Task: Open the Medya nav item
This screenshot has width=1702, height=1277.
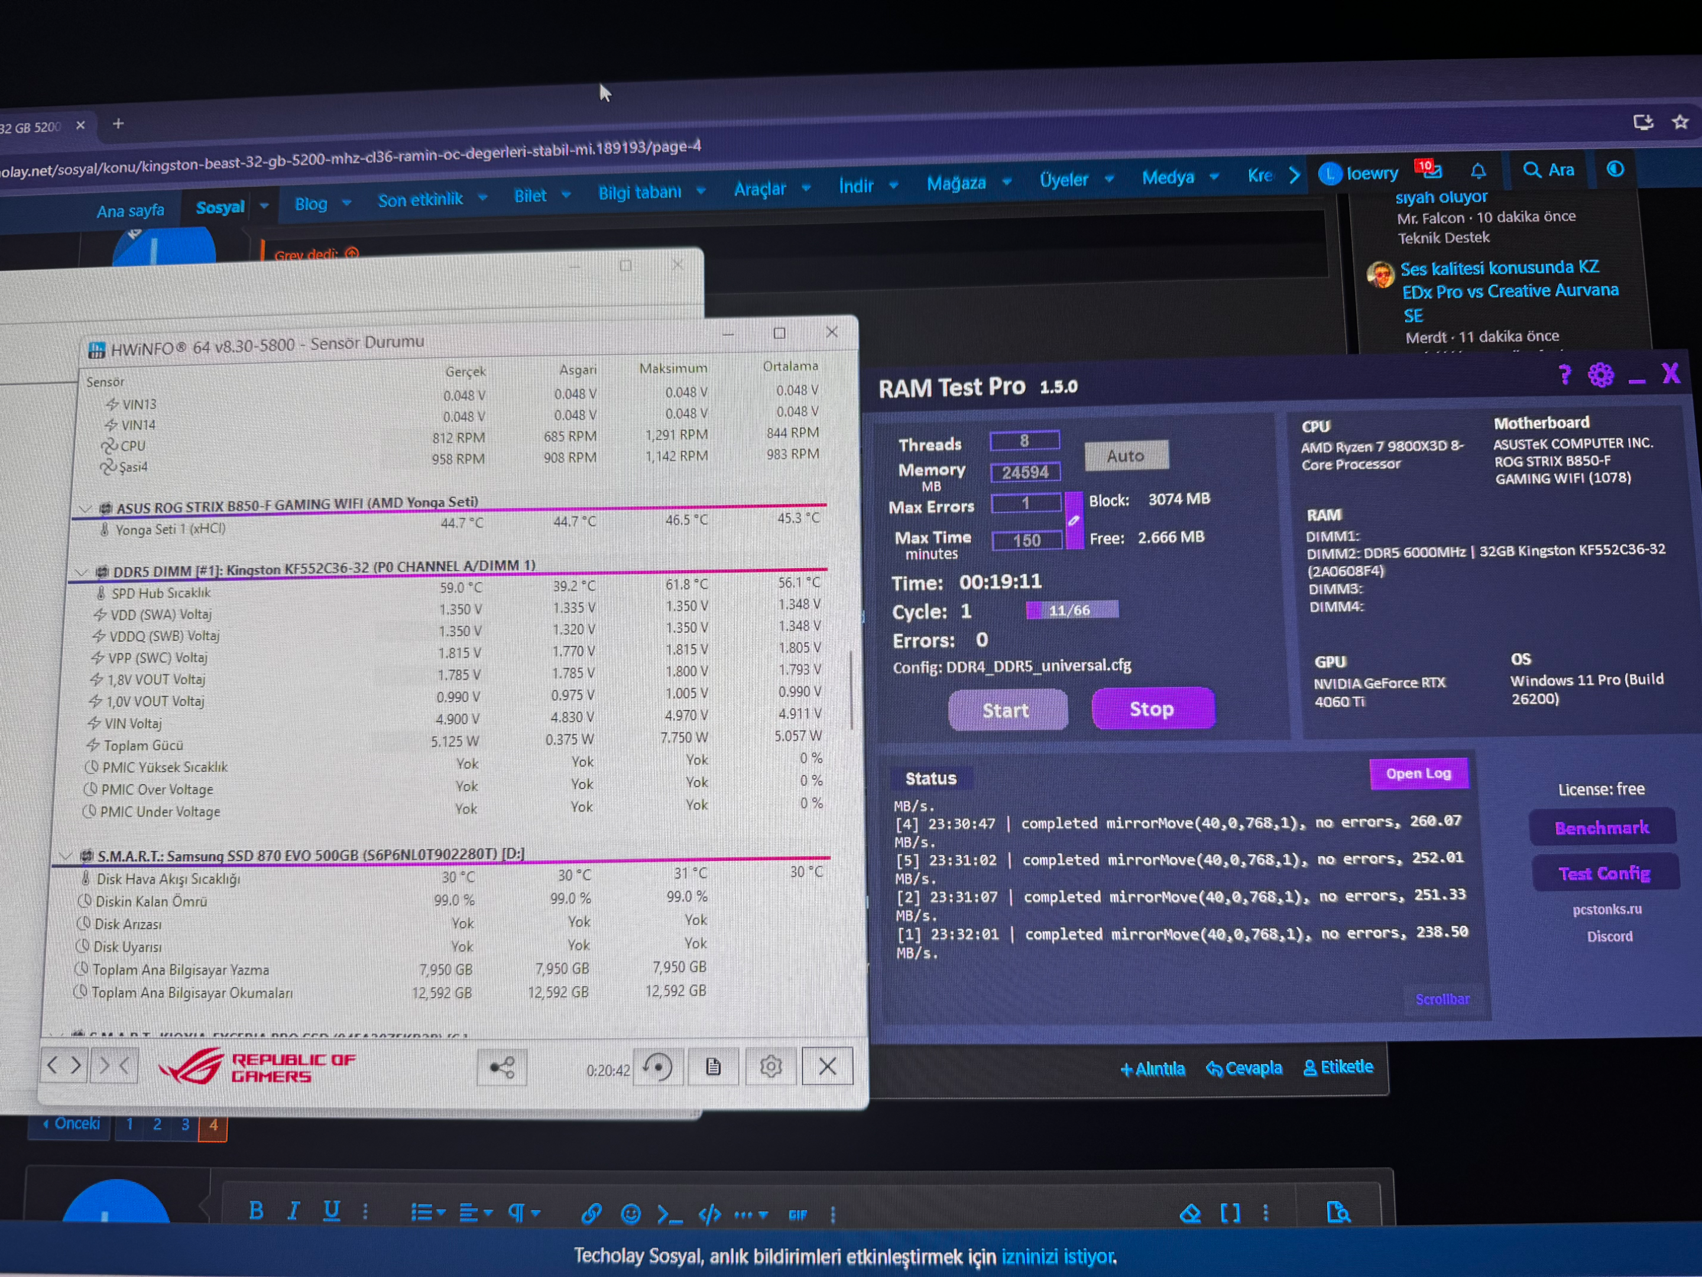Action: pyautogui.click(x=1167, y=177)
